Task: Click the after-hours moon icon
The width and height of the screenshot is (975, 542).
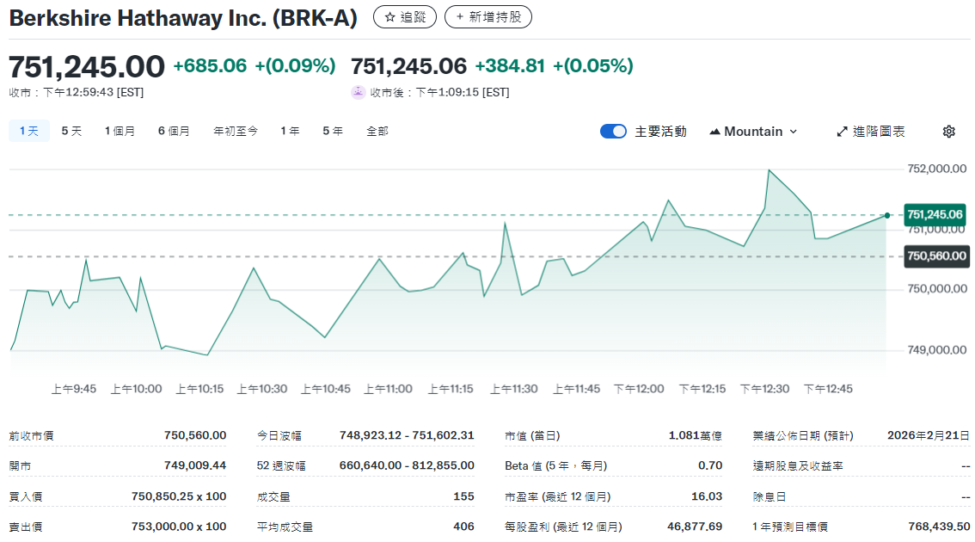Action: point(359,92)
